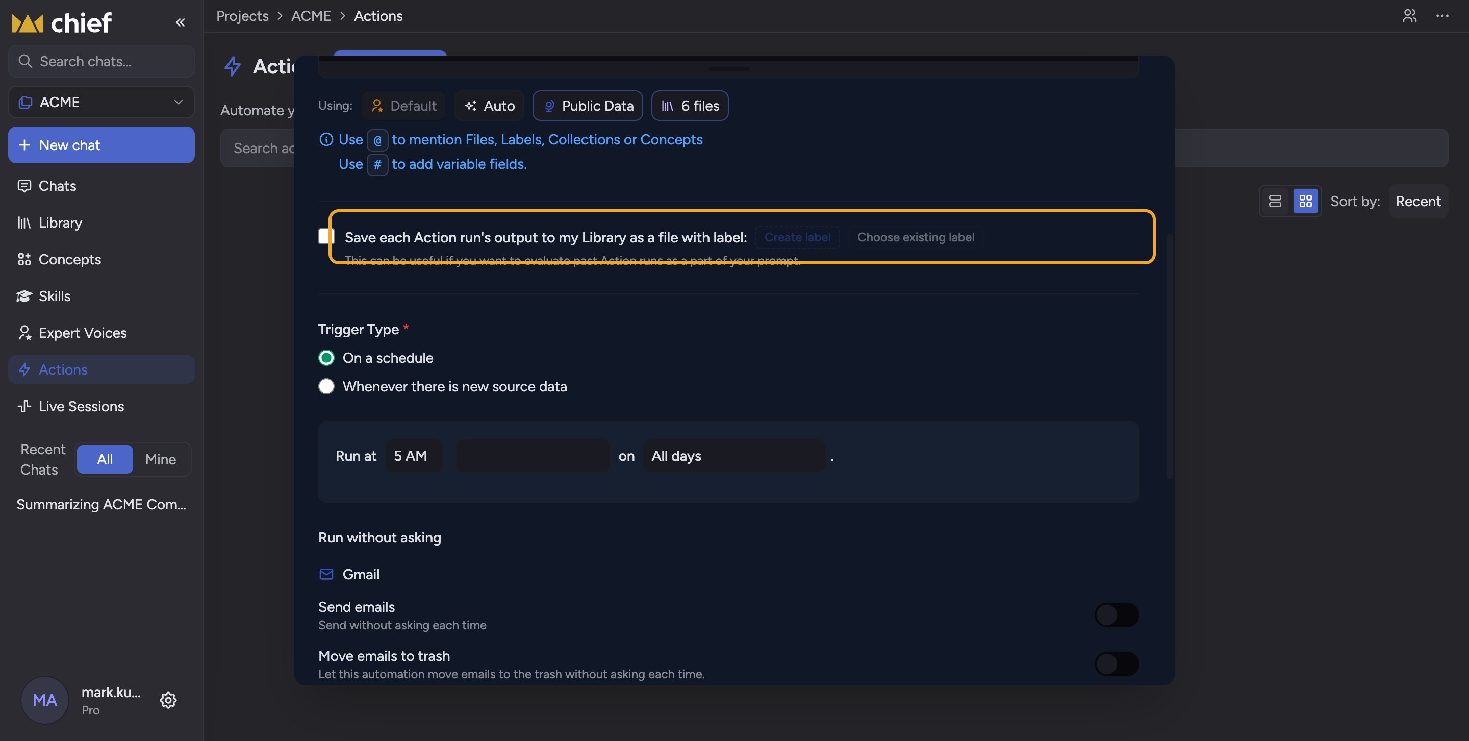Switch to list view layout icon
Image resolution: width=1469 pixels, height=741 pixels.
click(x=1275, y=202)
